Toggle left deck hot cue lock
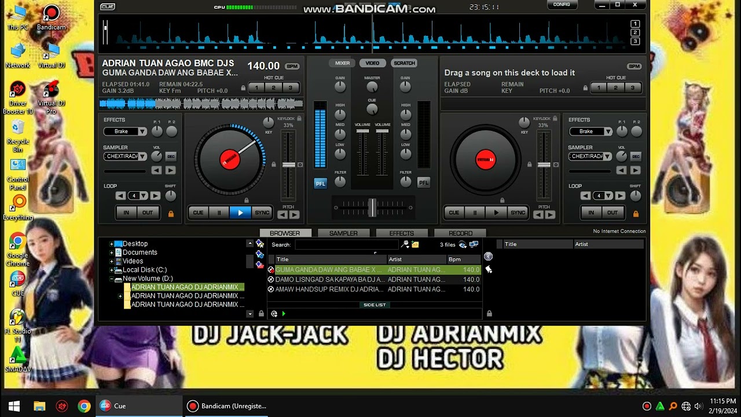Screen dimensions: 741x417 [x=244, y=88]
